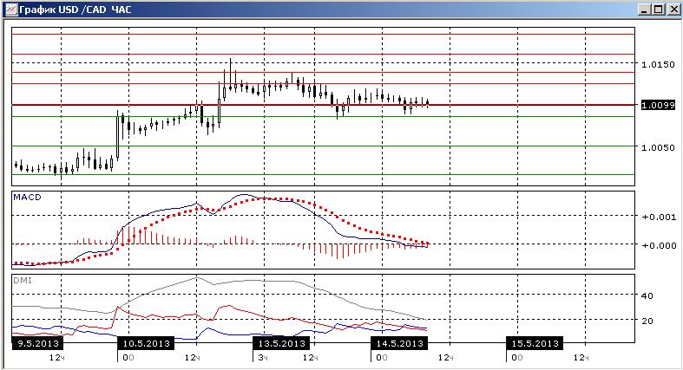Select the 13.5.2013 date marker
This screenshot has width=683, height=370.
(281, 343)
